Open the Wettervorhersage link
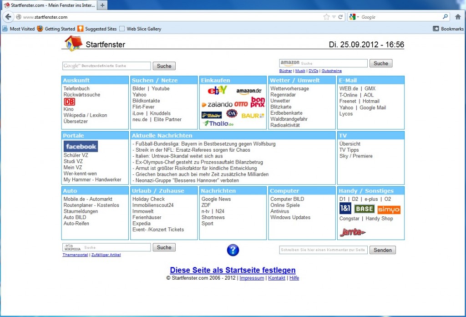Screen dimensions: 466x317 (x=289, y=89)
